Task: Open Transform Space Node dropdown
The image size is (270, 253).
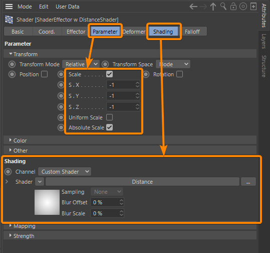Action: [173, 64]
